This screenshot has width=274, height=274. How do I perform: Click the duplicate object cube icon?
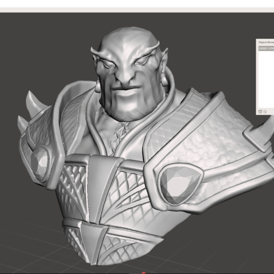(x=260, y=111)
